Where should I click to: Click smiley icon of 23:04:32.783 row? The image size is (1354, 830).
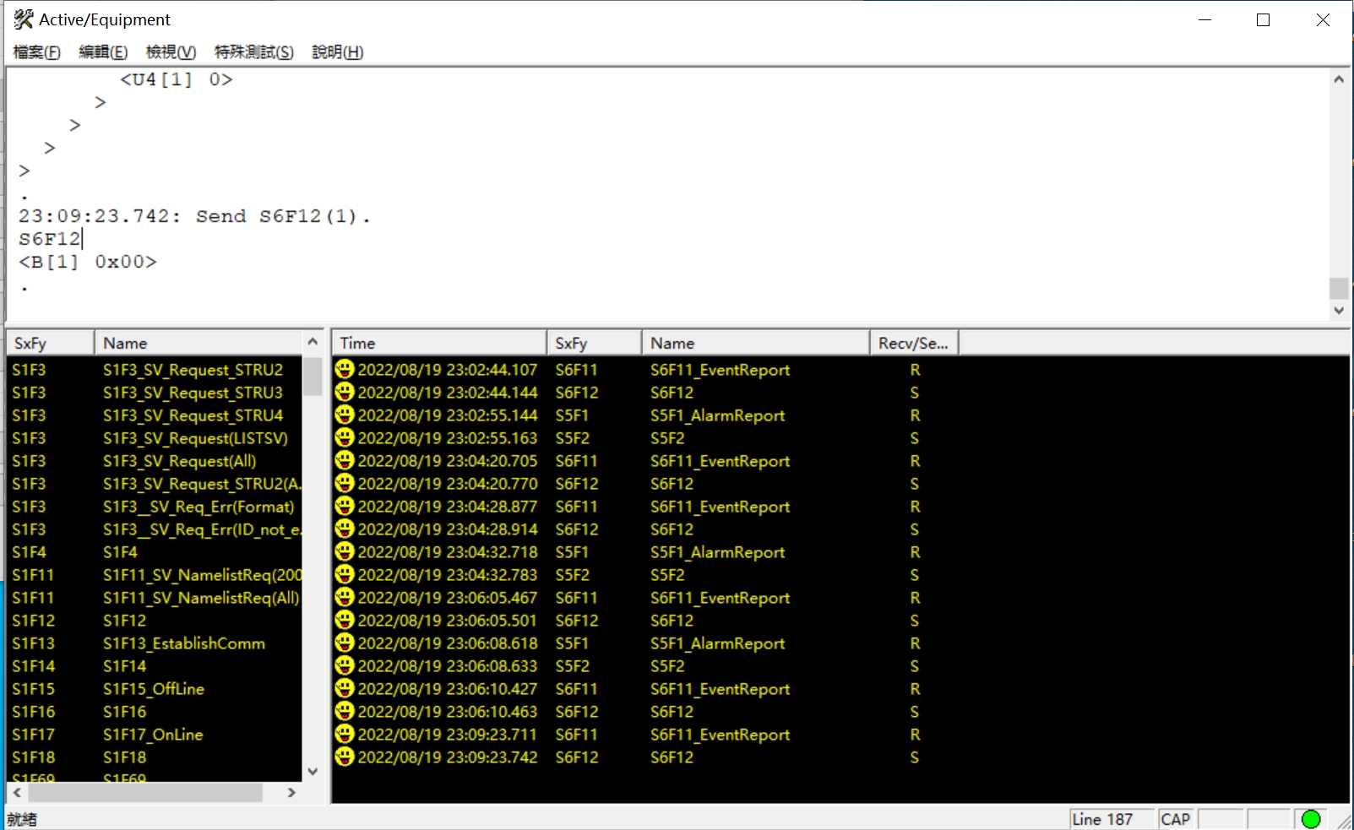pyautogui.click(x=345, y=574)
